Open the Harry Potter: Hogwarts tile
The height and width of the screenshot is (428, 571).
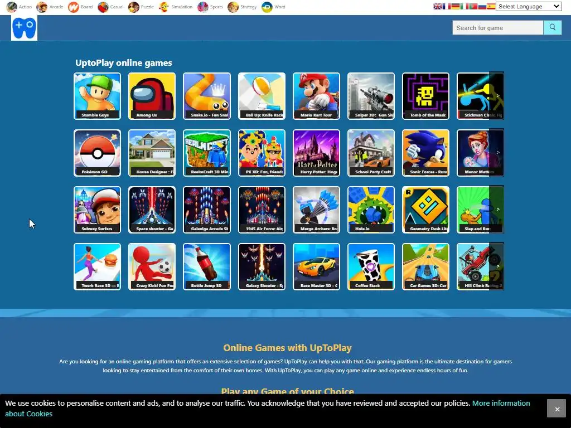(316, 153)
